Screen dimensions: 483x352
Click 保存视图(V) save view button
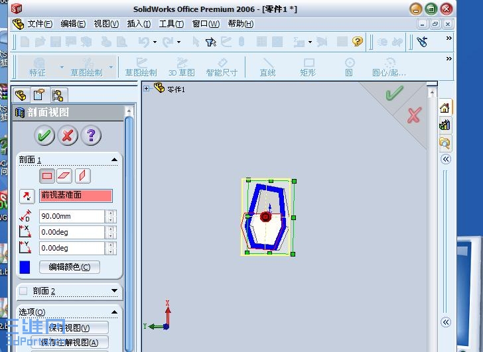[70, 328]
